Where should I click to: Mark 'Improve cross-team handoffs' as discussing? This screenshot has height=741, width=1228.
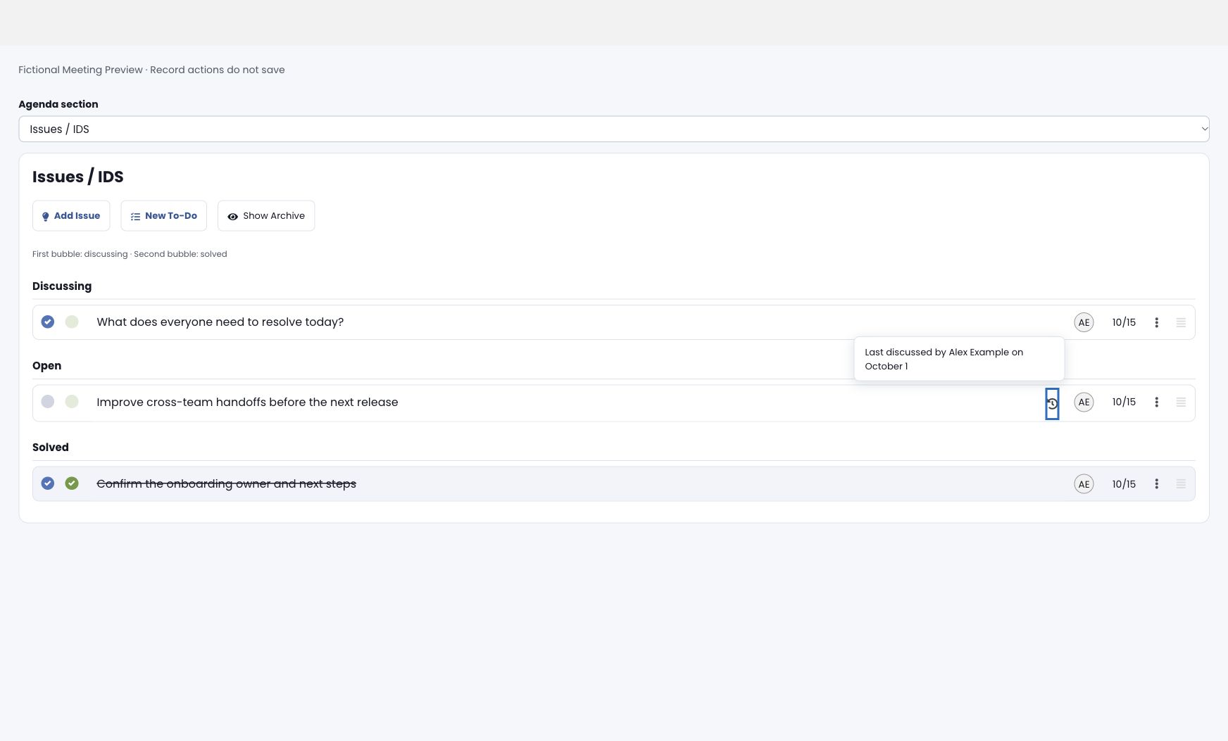[48, 401]
